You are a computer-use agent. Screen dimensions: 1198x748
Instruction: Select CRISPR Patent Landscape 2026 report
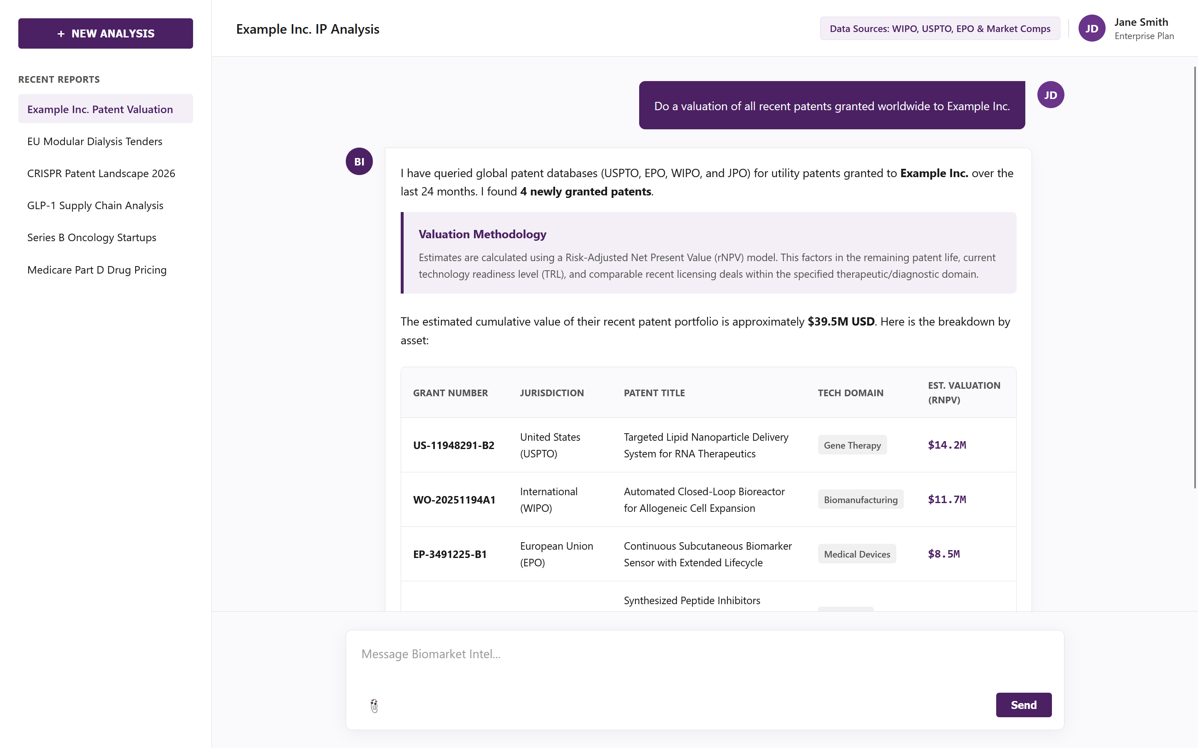tap(101, 174)
